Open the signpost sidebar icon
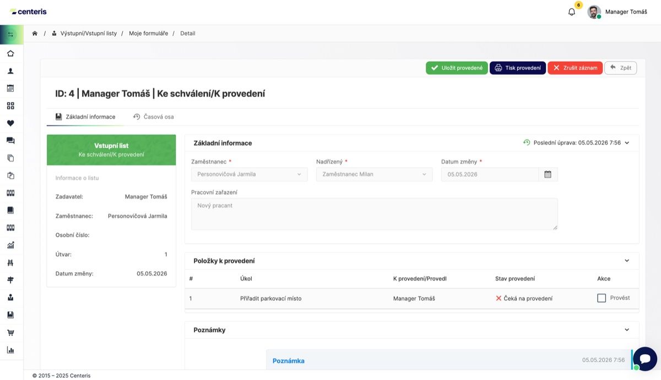The height and width of the screenshot is (380, 661). click(10, 280)
